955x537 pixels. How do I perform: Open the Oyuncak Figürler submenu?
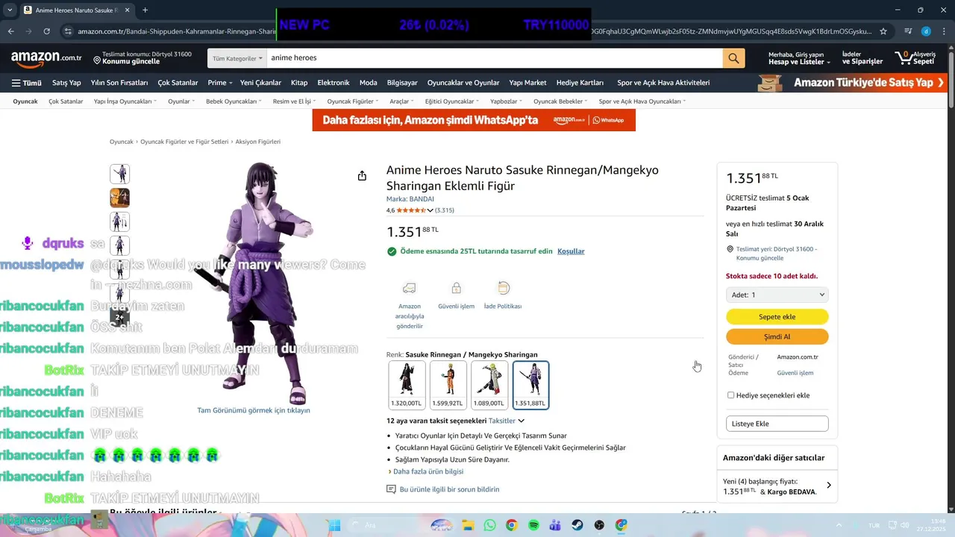pos(352,101)
